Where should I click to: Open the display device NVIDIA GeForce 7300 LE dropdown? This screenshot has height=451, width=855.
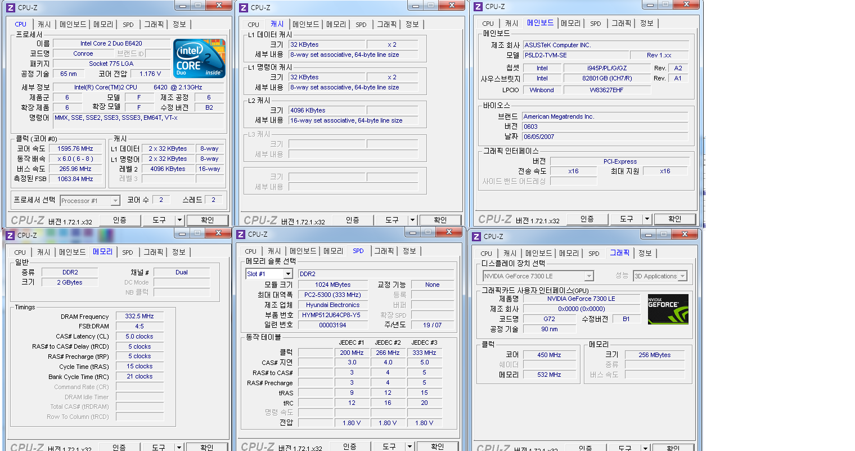click(x=538, y=276)
